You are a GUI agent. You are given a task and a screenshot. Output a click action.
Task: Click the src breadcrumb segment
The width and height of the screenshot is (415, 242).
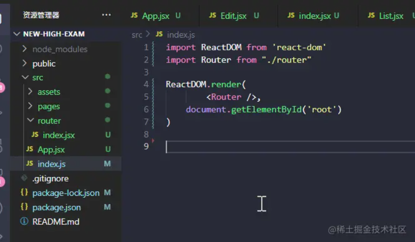click(137, 35)
